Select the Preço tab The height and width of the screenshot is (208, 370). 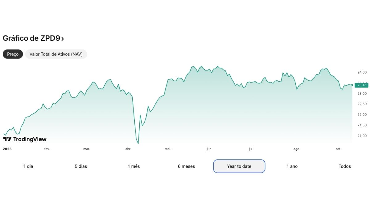coord(13,54)
